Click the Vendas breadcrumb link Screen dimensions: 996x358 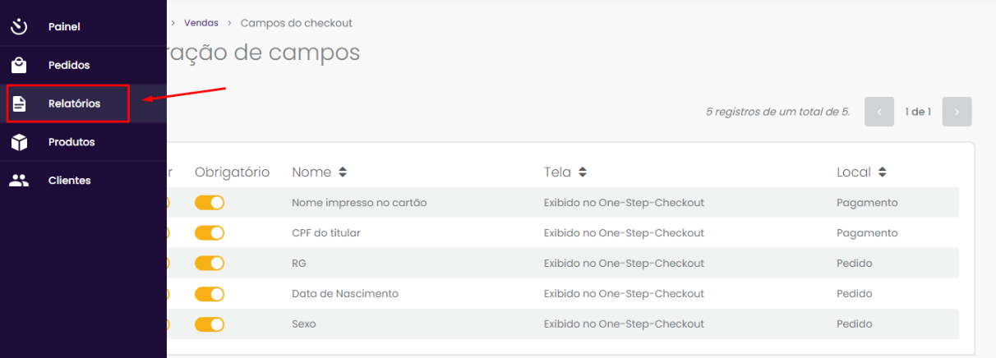tap(201, 23)
